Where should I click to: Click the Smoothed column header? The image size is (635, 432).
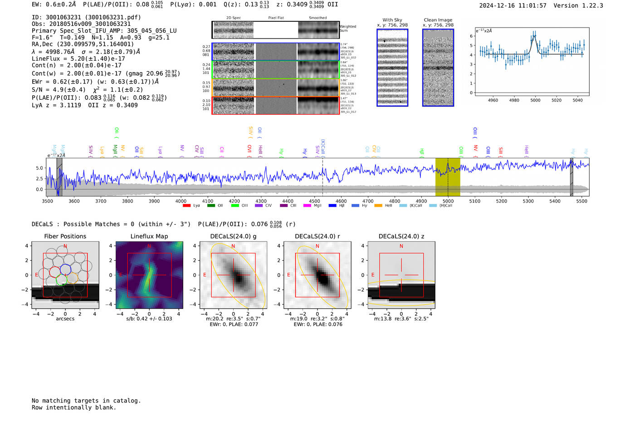click(x=318, y=18)
